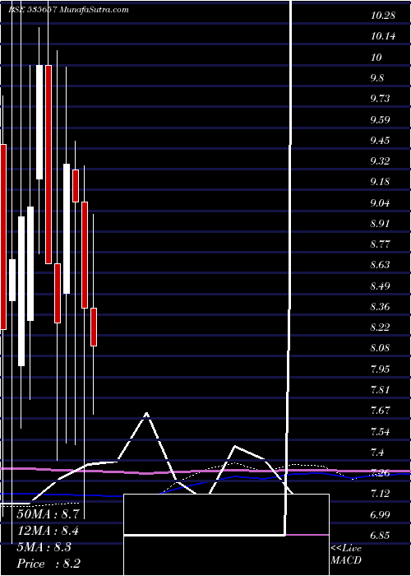
Task: Click the 10.28 price axis label
Action: pyautogui.click(x=382, y=16)
